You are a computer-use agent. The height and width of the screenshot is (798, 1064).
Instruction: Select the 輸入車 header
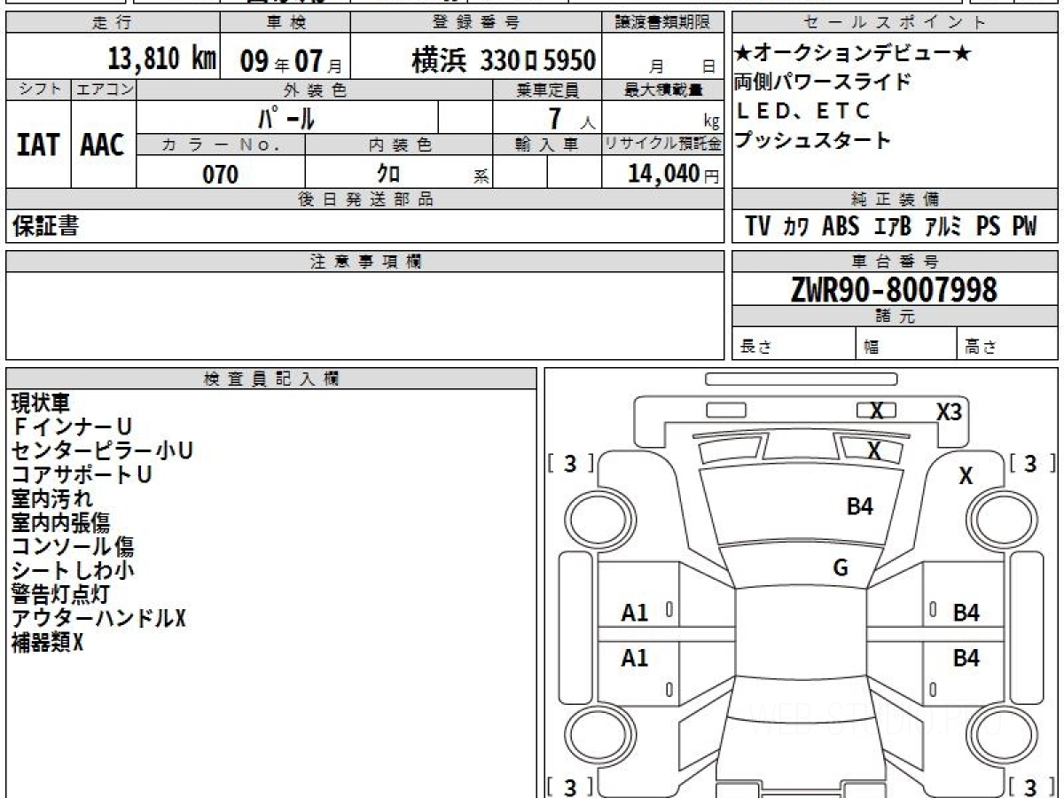coord(548,146)
